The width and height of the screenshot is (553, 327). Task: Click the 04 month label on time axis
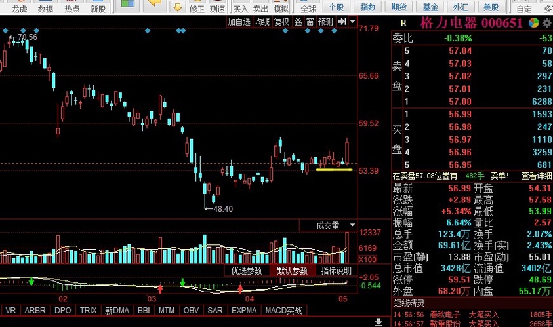point(249,299)
